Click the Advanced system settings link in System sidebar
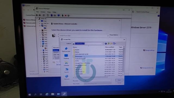This screenshot has width=174, height=98. [31, 26]
